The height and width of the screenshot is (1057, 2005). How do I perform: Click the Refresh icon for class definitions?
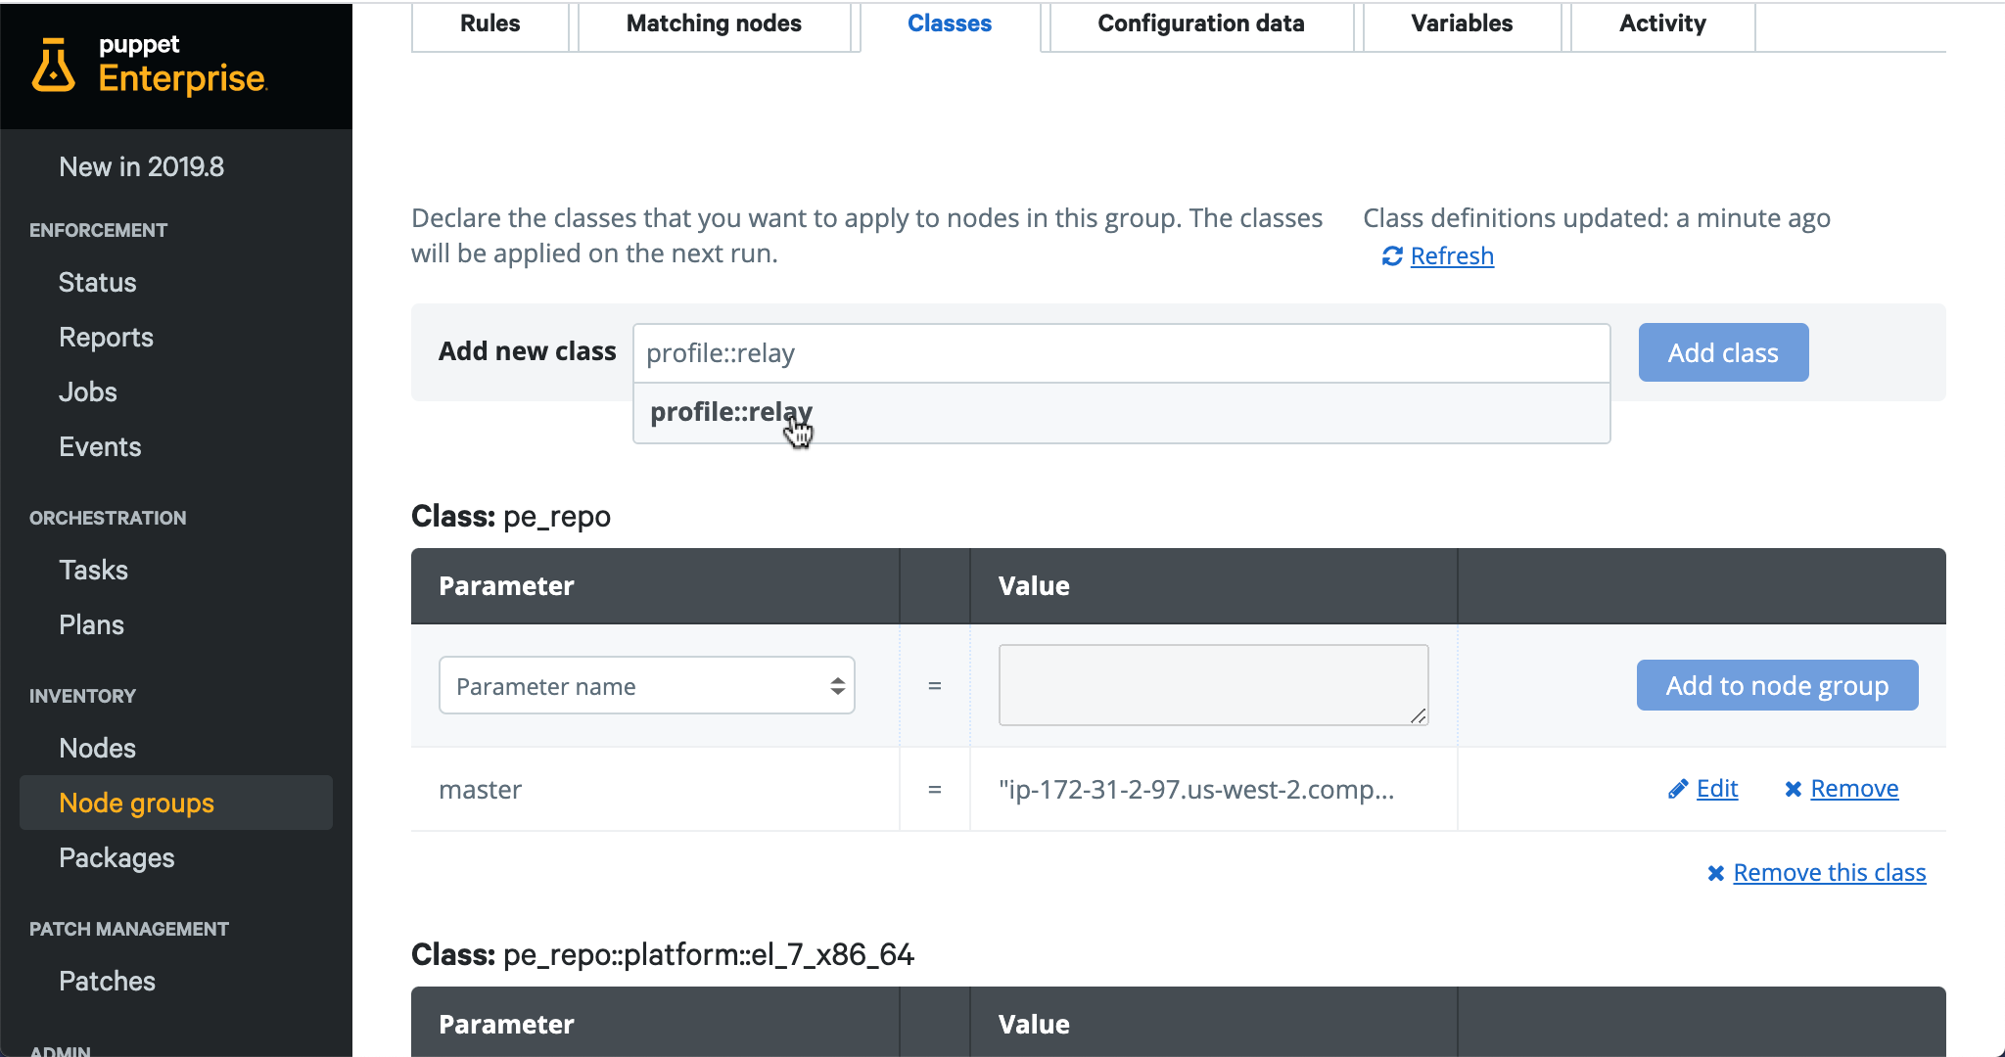1392,256
